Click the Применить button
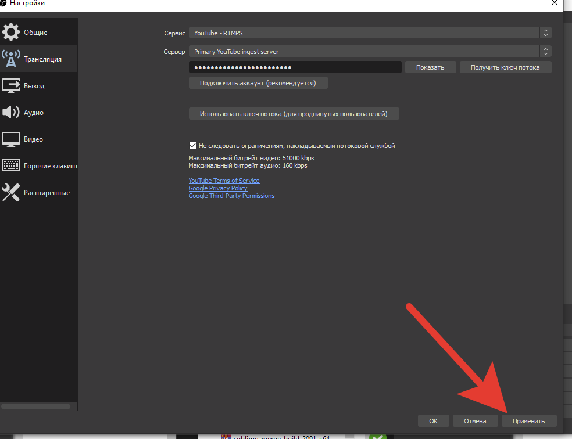572x439 pixels. (528, 421)
